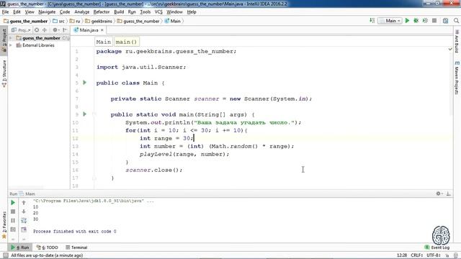Open the 4: Run tool window tab
461x259 pixels.
point(20,247)
